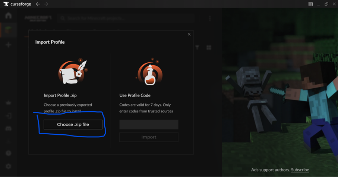The image size is (338, 177).
Task: Open the Discord sidebar icon
Action: pos(9,128)
